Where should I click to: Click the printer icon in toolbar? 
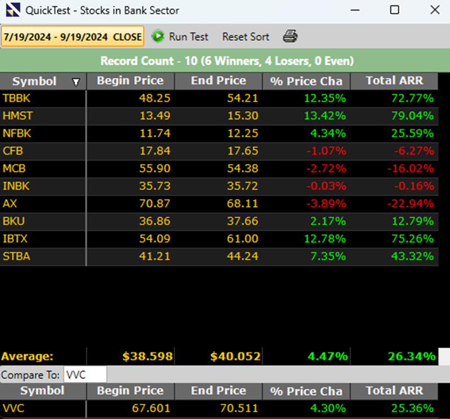coord(290,37)
